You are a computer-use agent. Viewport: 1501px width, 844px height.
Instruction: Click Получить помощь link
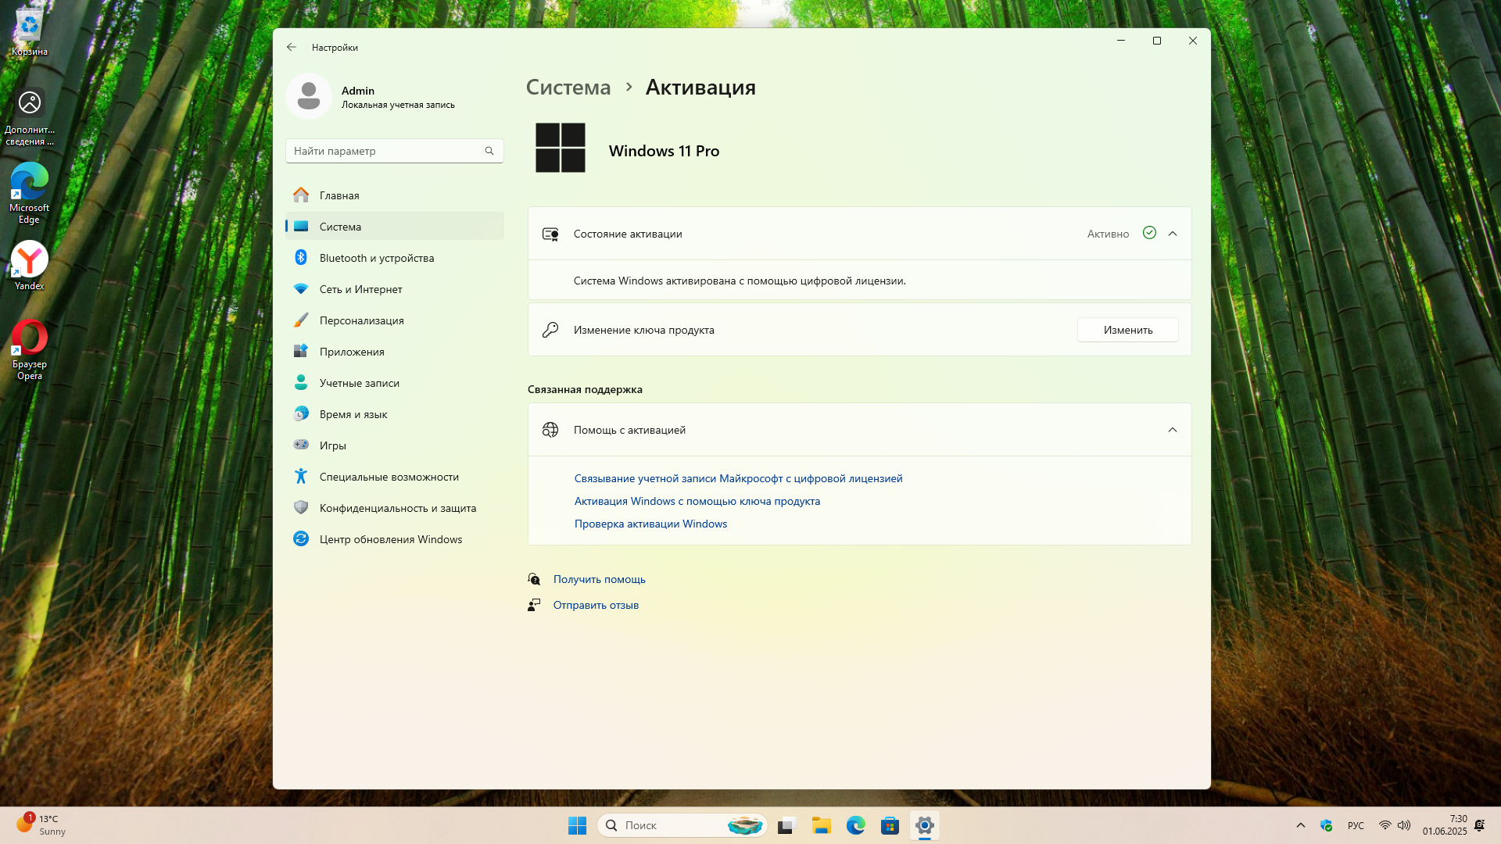point(599,579)
